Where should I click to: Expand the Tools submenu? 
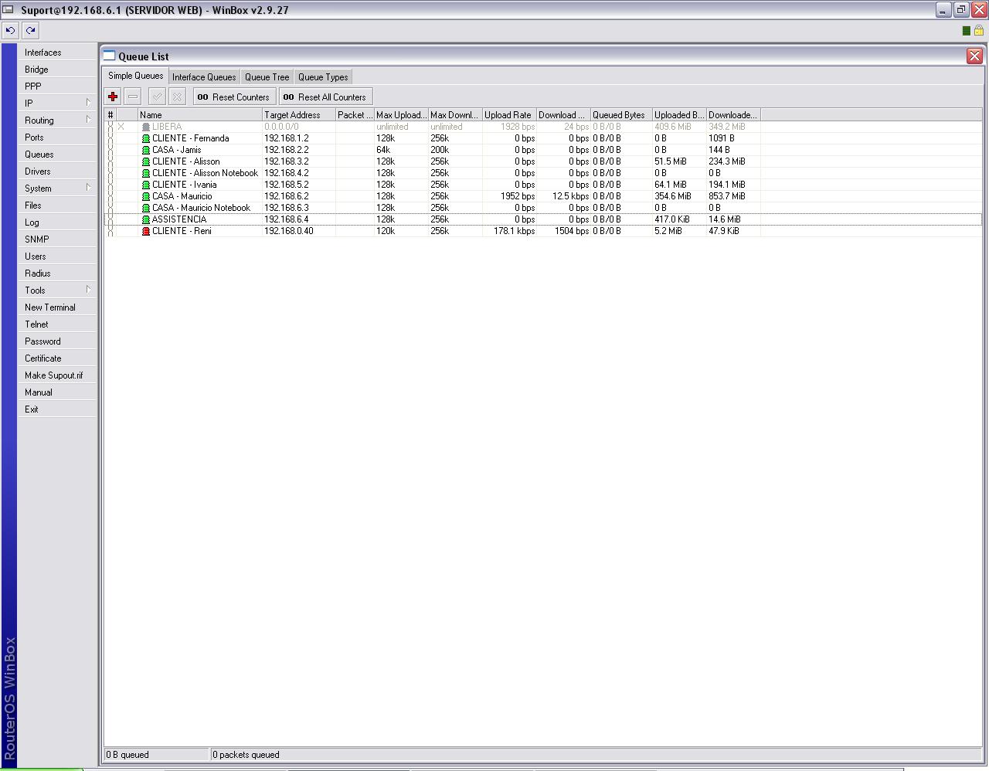pos(58,290)
